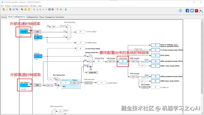
Task: Switch to the Power Consumption Calculator tab
Action: [52, 17]
